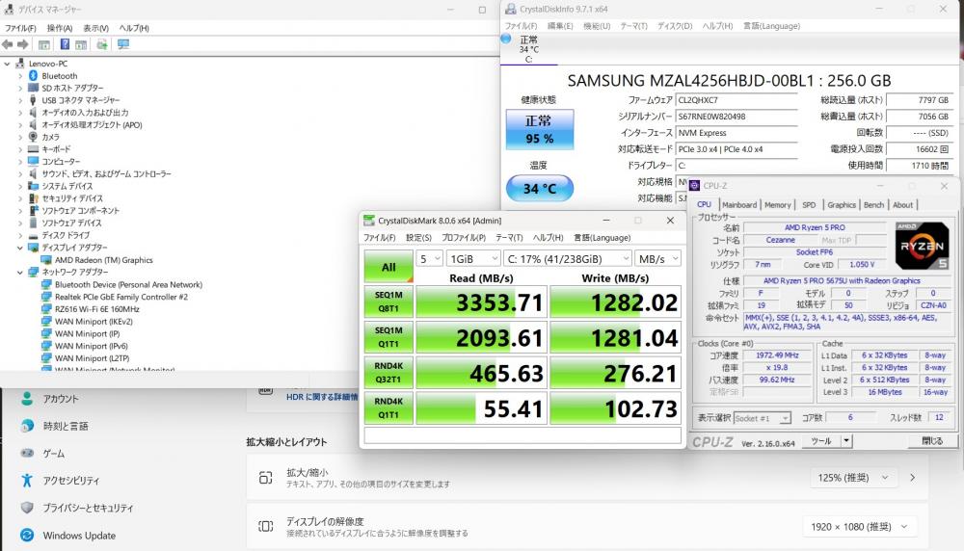This screenshot has height=551, width=964.
Task: Click the アクセシビリティ figure icon in Settings
Action: pyautogui.click(x=27, y=481)
